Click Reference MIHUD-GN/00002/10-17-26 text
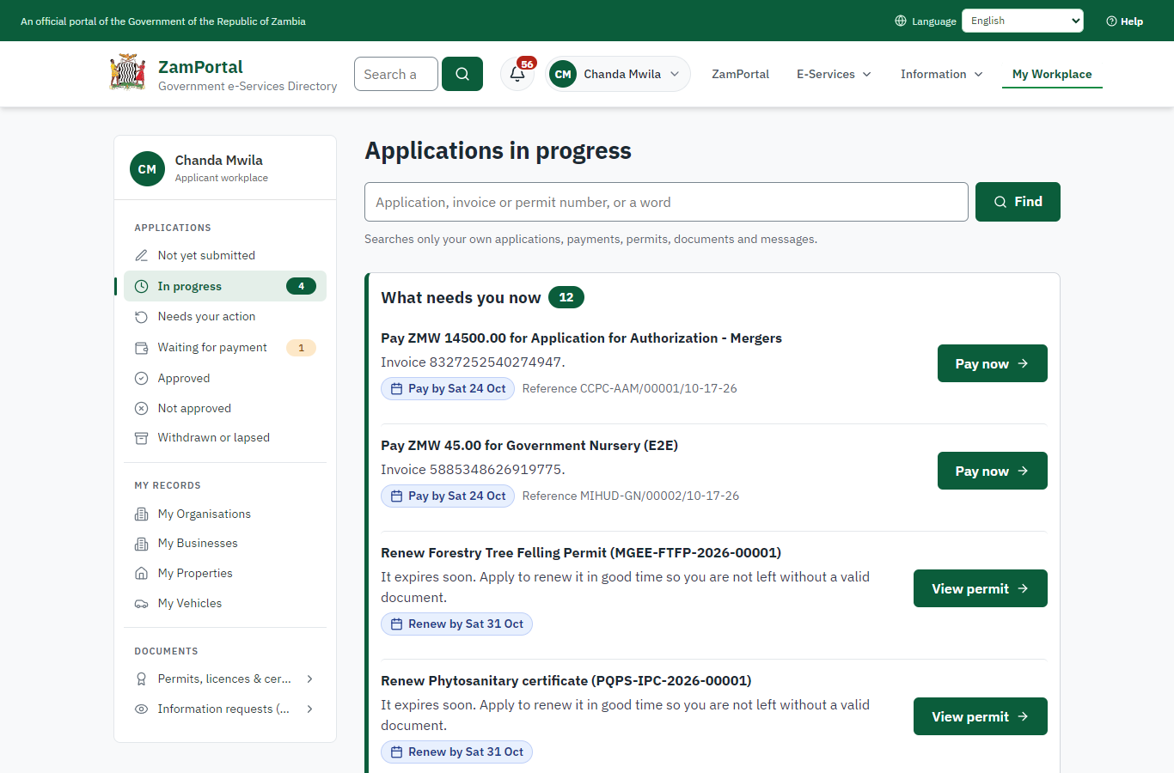The width and height of the screenshot is (1174, 773). click(x=630, y=496)
